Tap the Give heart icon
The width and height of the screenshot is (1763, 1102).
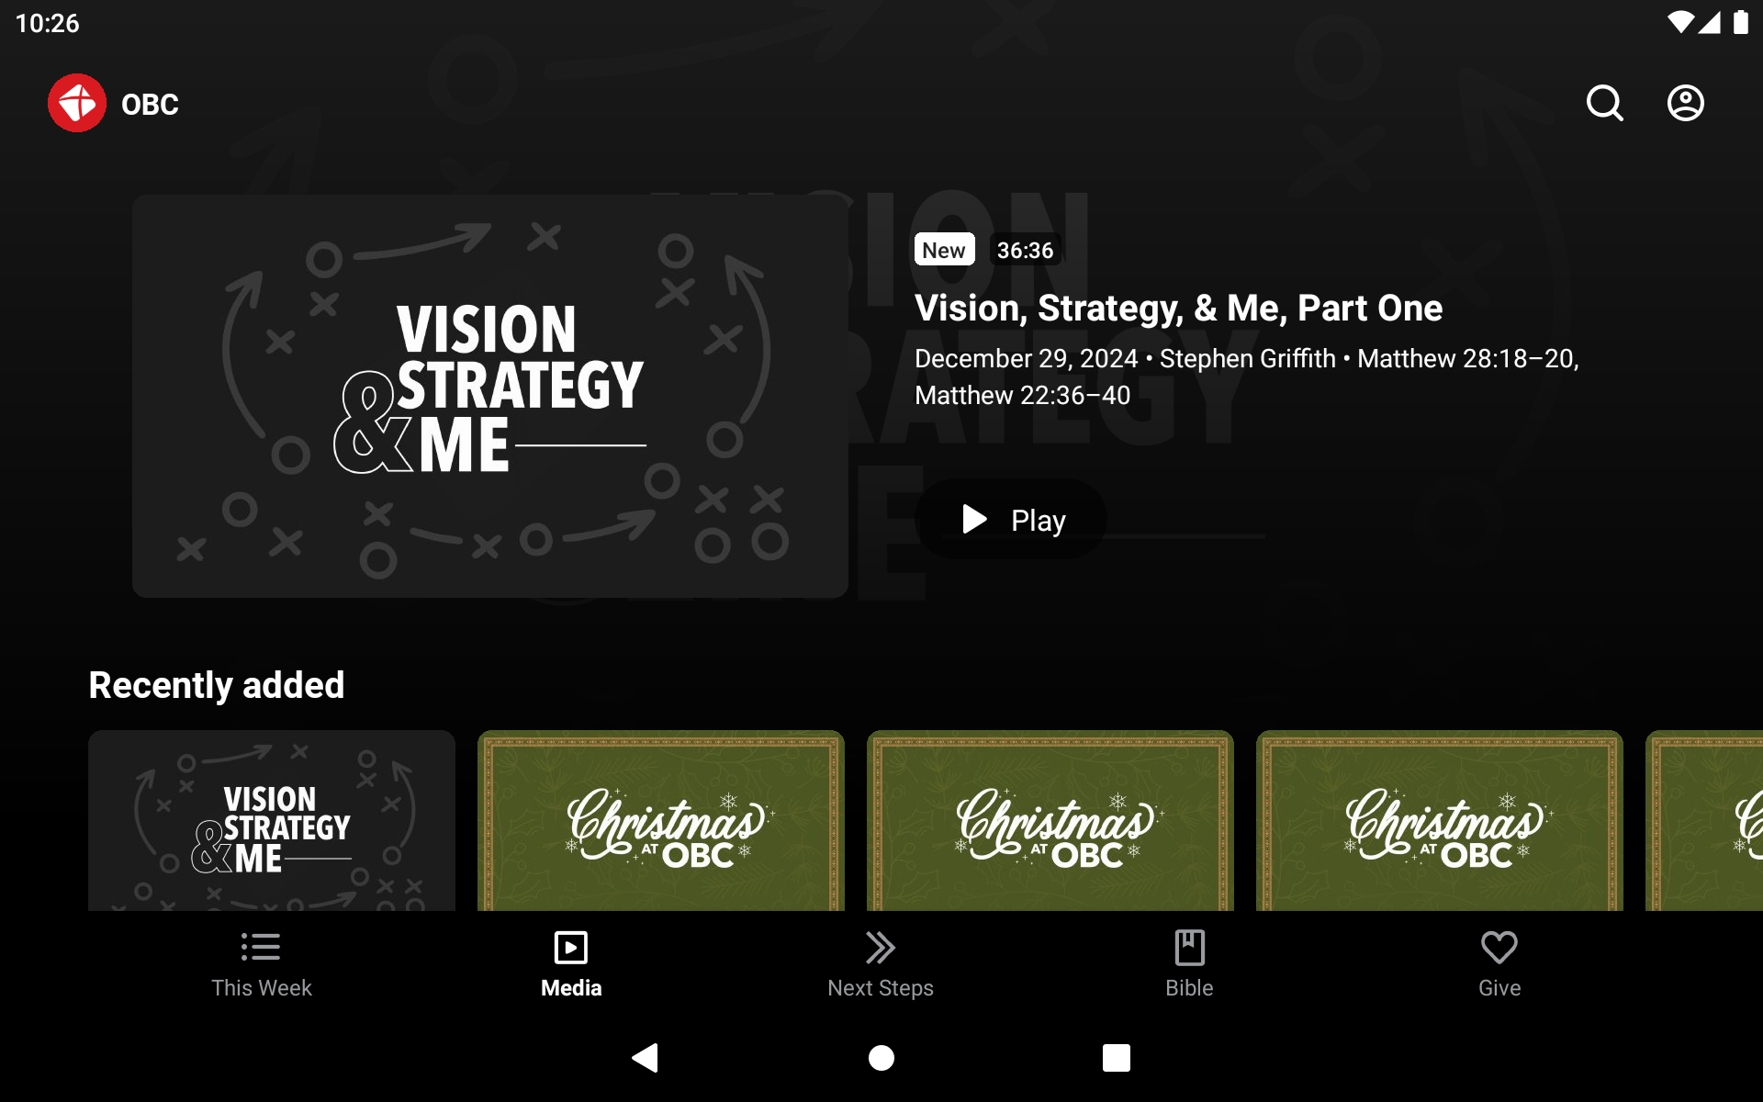1499,947
